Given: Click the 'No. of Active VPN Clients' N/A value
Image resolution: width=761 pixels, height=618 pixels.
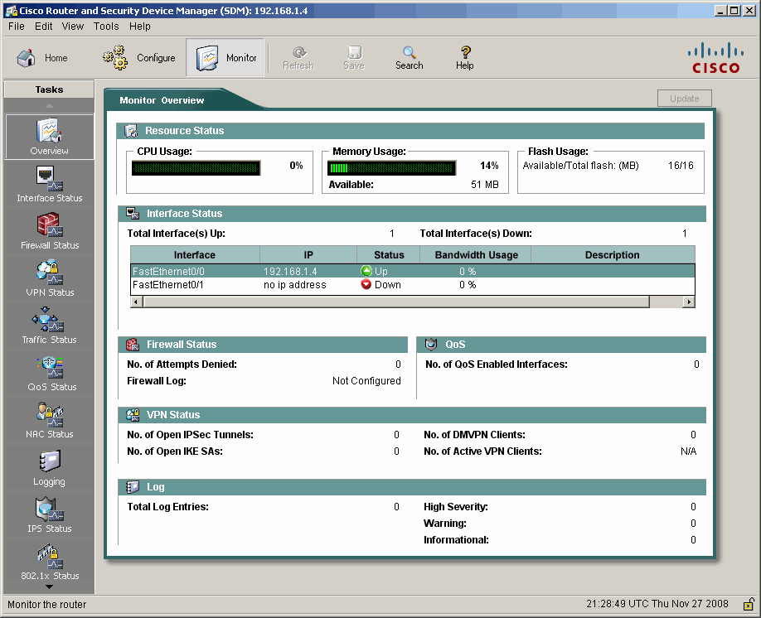Looking at the screenshot, I should coord(688,451).
